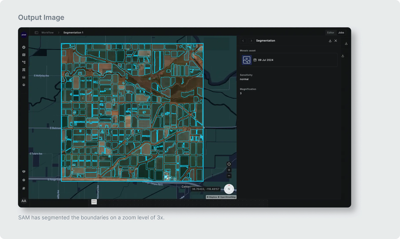Viewport: 400px width, 239px height.
Task: Go to next node with right chevron
Action: (251, 41)
